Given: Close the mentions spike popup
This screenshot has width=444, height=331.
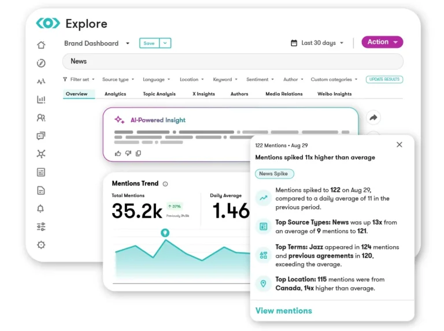Looking at the screenshot, I should coord(399,144).
